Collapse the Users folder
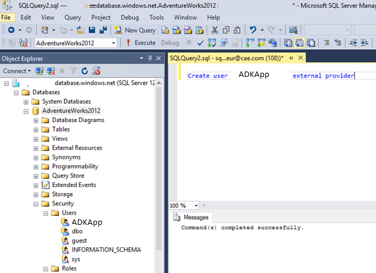Screen dimensions: 376x273 coord(46,213)
